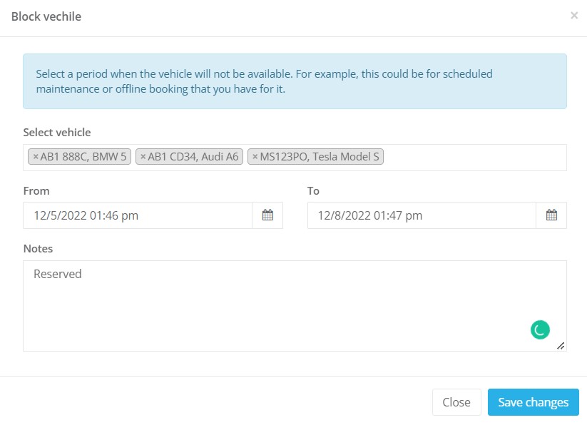Select the Audi A6 vehicle tag
The image size is (587, 425).
(193, 157)
